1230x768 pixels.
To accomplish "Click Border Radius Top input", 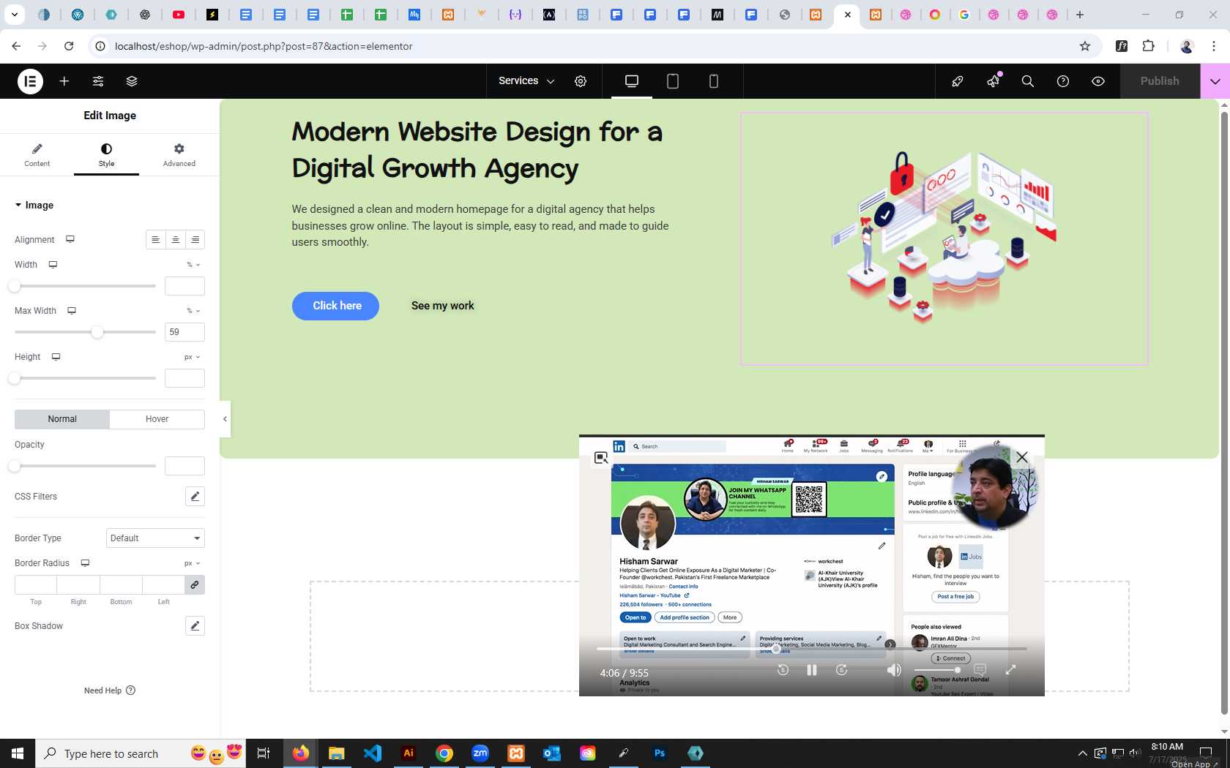I will (36, 585).
